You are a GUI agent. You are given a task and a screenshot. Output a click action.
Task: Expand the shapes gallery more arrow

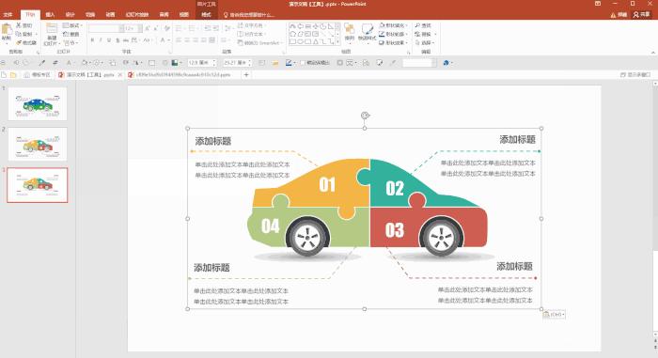337,42
